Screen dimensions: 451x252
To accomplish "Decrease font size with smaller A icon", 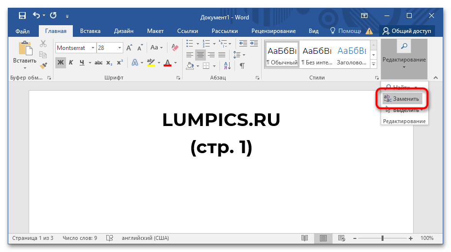I will coord(140,47).
